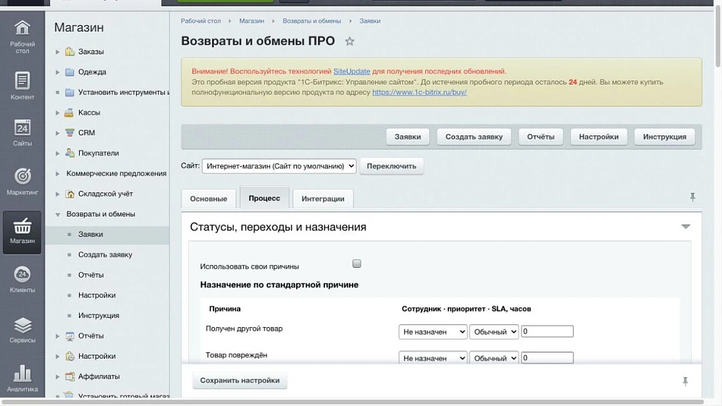The image size is (722, 406).
Task: Open the 1c-bitrix.ru/buy link
Action: pos(420,92)
